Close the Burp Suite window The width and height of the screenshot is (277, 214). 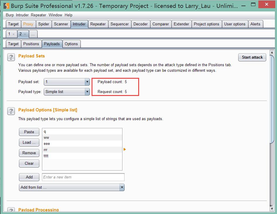[267, 4]
